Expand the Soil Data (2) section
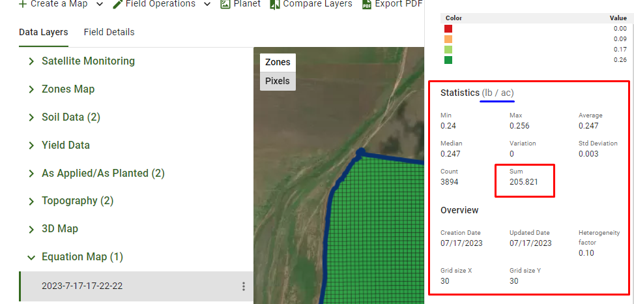Viewport: 634px width, 304px height. [31, 117]
